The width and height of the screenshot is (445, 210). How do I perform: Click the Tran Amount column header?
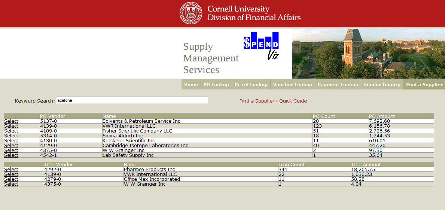click(x=366, y=165)
